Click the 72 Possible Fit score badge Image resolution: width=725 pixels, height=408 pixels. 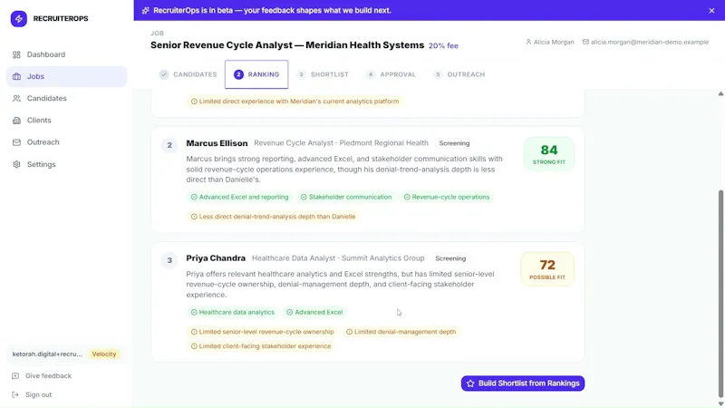pos(547,269)
